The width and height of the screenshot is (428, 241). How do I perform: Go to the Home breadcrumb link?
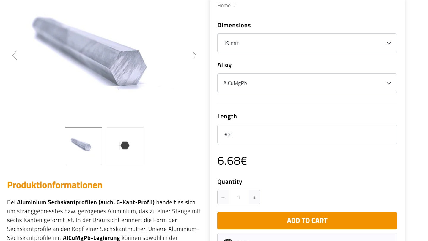(x=224, y=6)
